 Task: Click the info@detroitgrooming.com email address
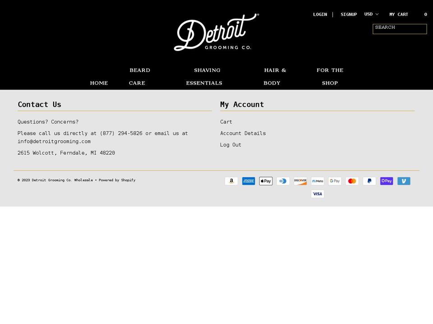tap(54, 142)
